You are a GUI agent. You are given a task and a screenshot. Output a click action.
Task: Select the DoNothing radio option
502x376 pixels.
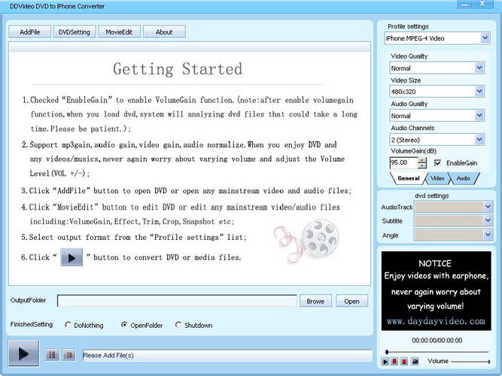[x=68, y=325]
